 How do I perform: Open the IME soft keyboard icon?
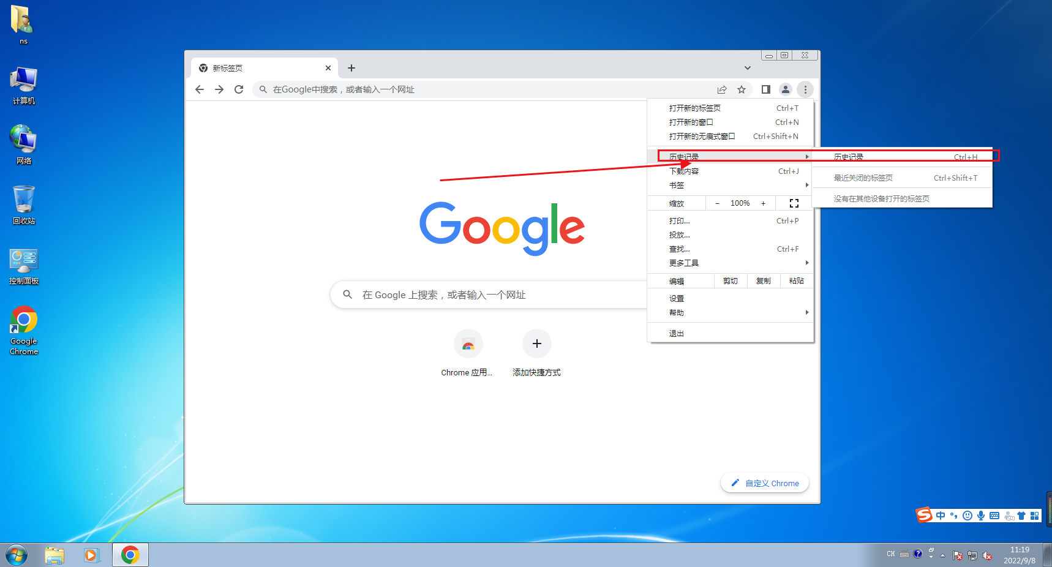pos(994,516)
